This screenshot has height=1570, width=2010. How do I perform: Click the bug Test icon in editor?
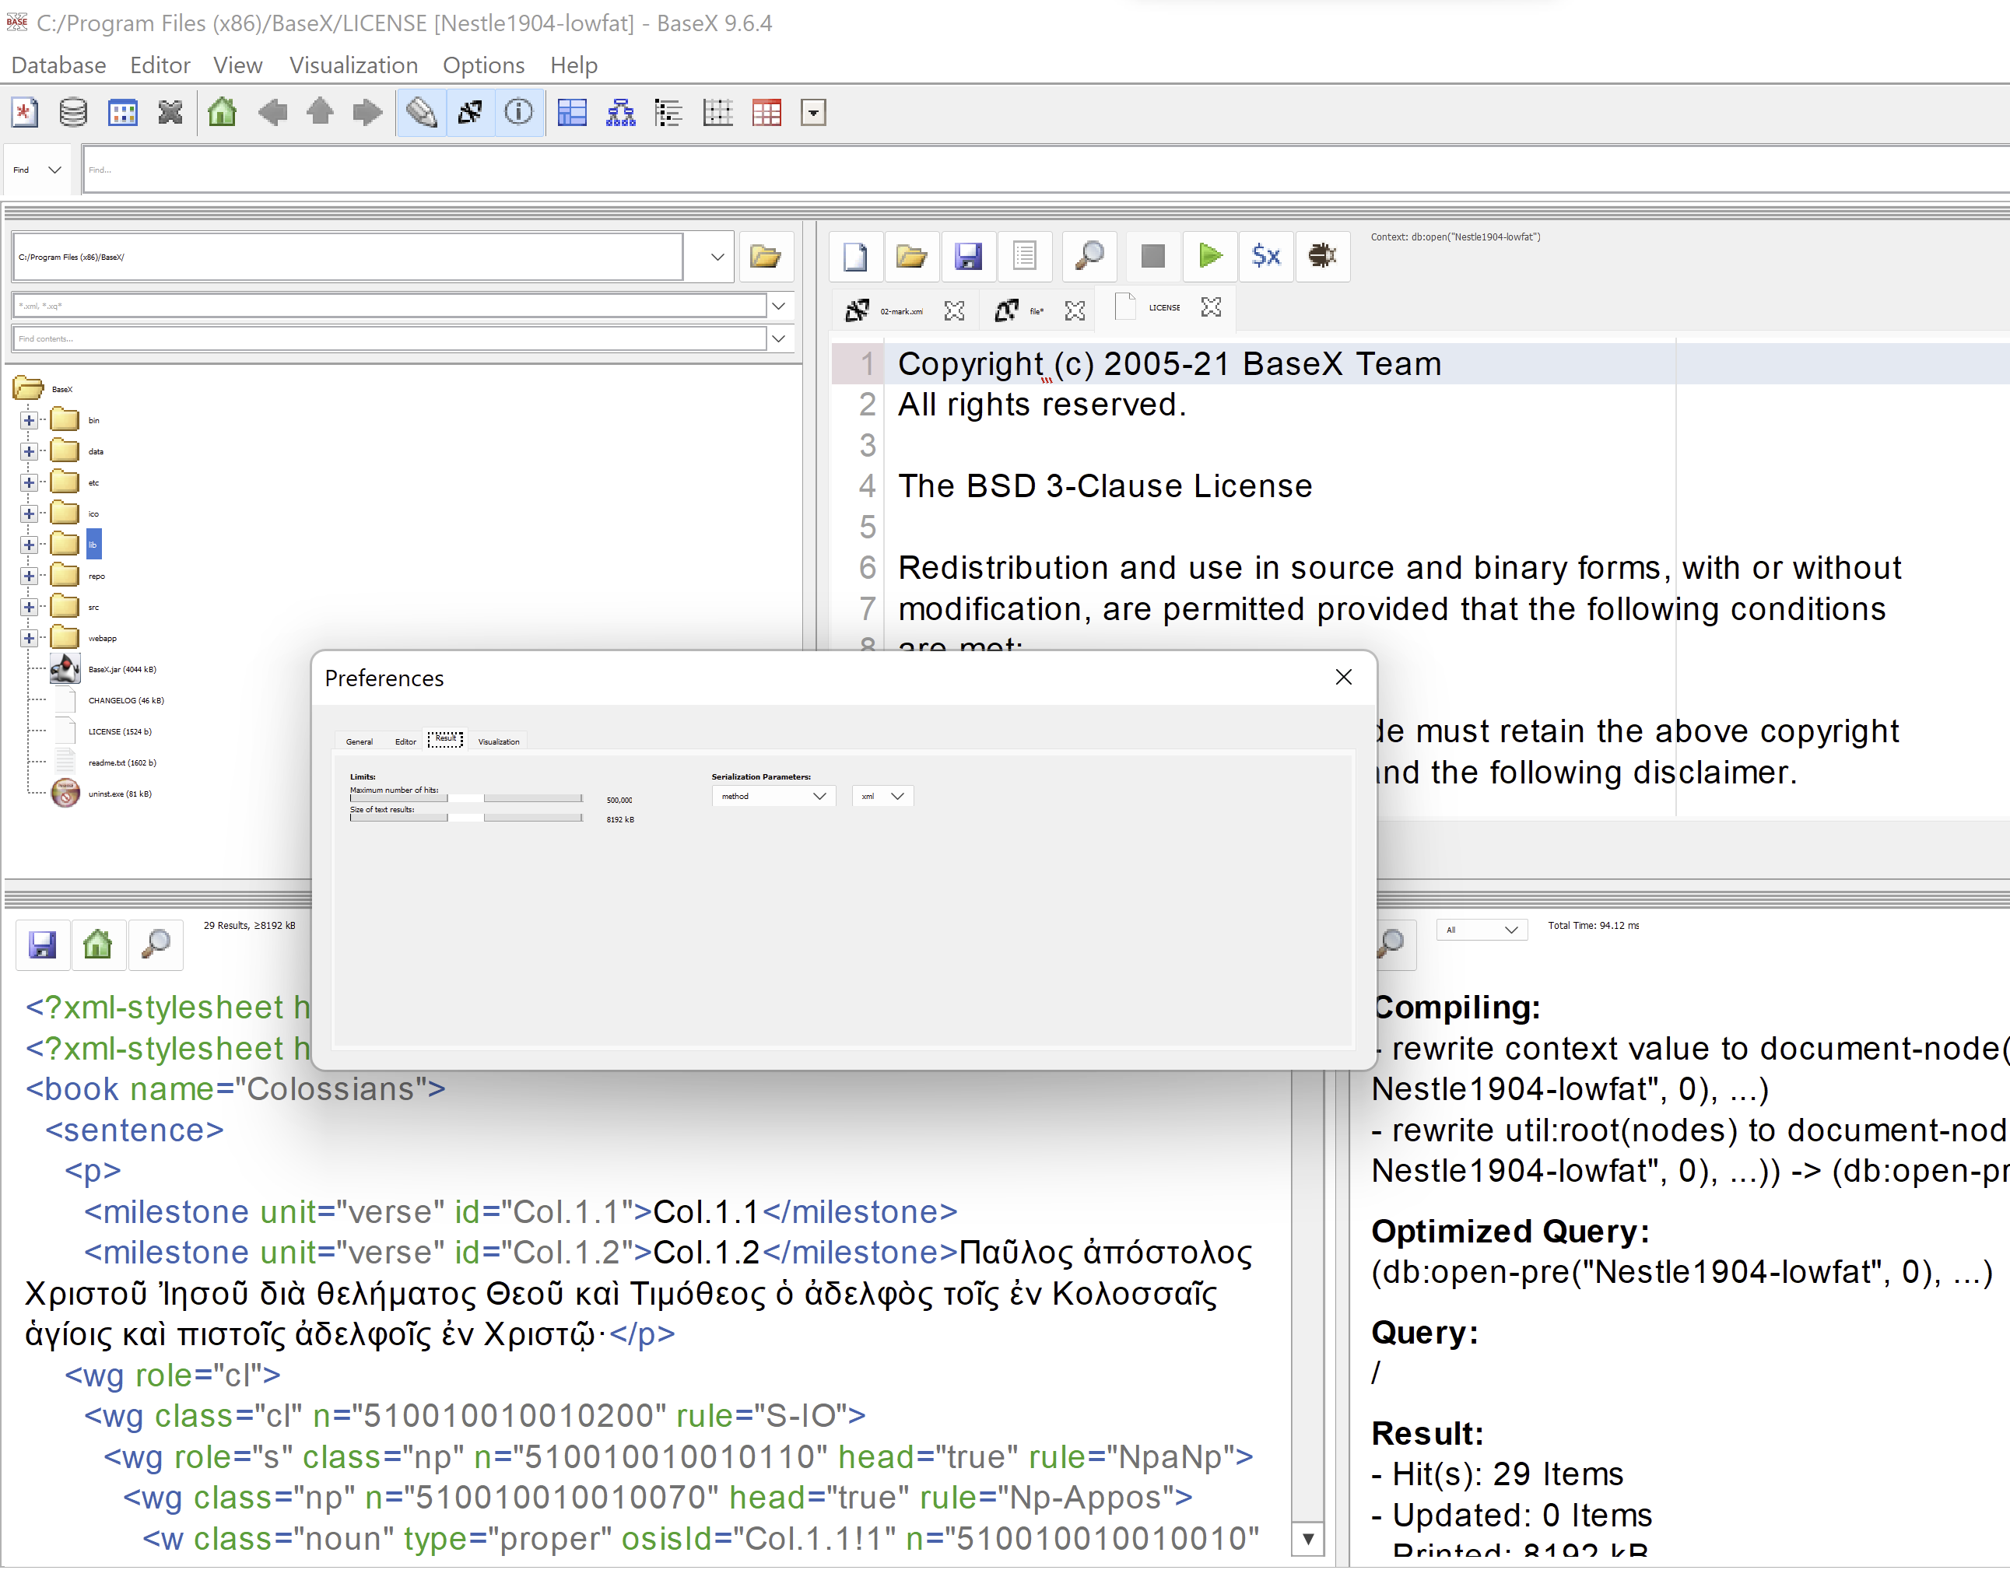pyautogui.click(x=1323, y=256)
